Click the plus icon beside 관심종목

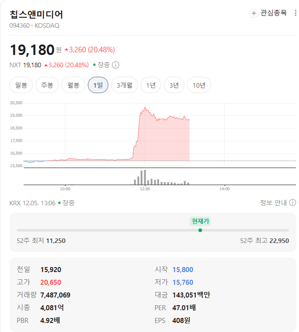(253, 13)
